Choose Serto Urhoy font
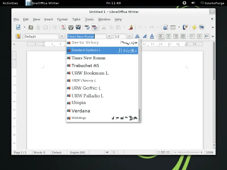 click(x=102, y=43)
